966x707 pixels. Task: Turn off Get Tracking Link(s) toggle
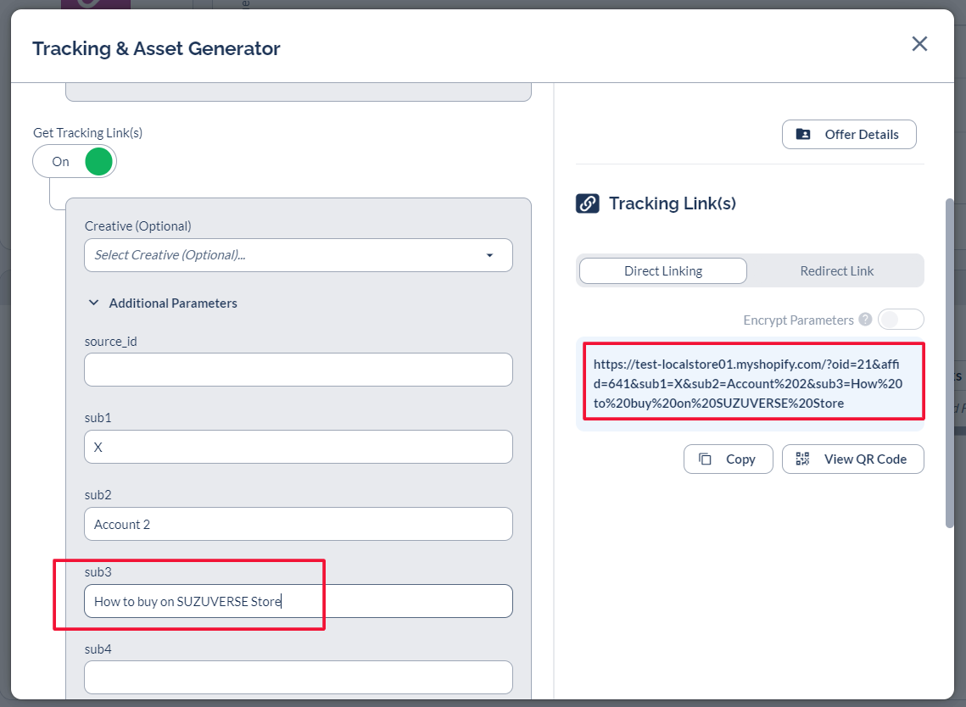point(75,161)
